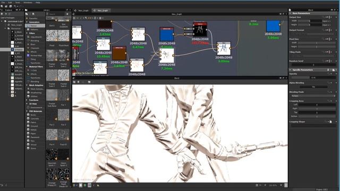Select the Adjustments filter category
The image size is (340, 191).
36,37
